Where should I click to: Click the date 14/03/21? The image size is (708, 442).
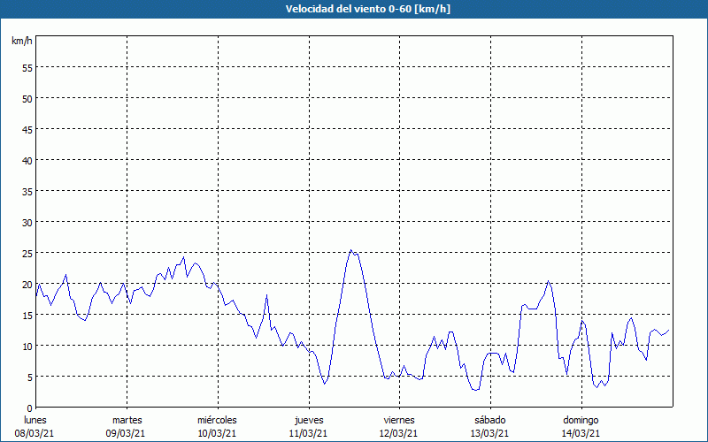tap(581, 433)
